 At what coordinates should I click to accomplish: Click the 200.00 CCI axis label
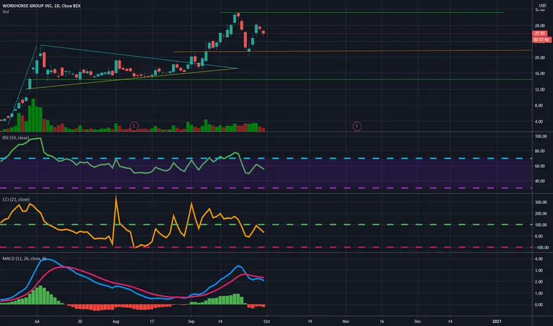[541, 213]
